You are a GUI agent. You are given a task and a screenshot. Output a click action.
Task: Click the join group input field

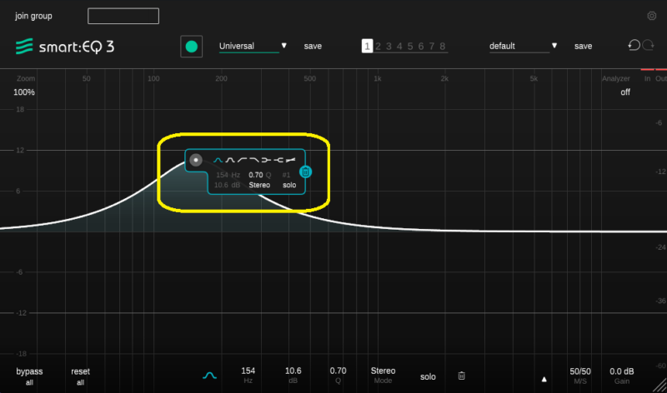(x=123, y=16)
